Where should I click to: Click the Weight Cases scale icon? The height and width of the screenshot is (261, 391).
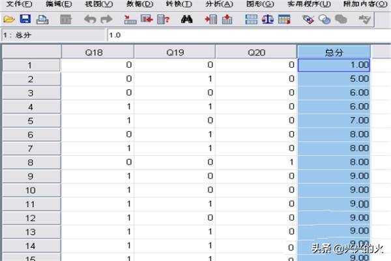click(x=267, y=20)
